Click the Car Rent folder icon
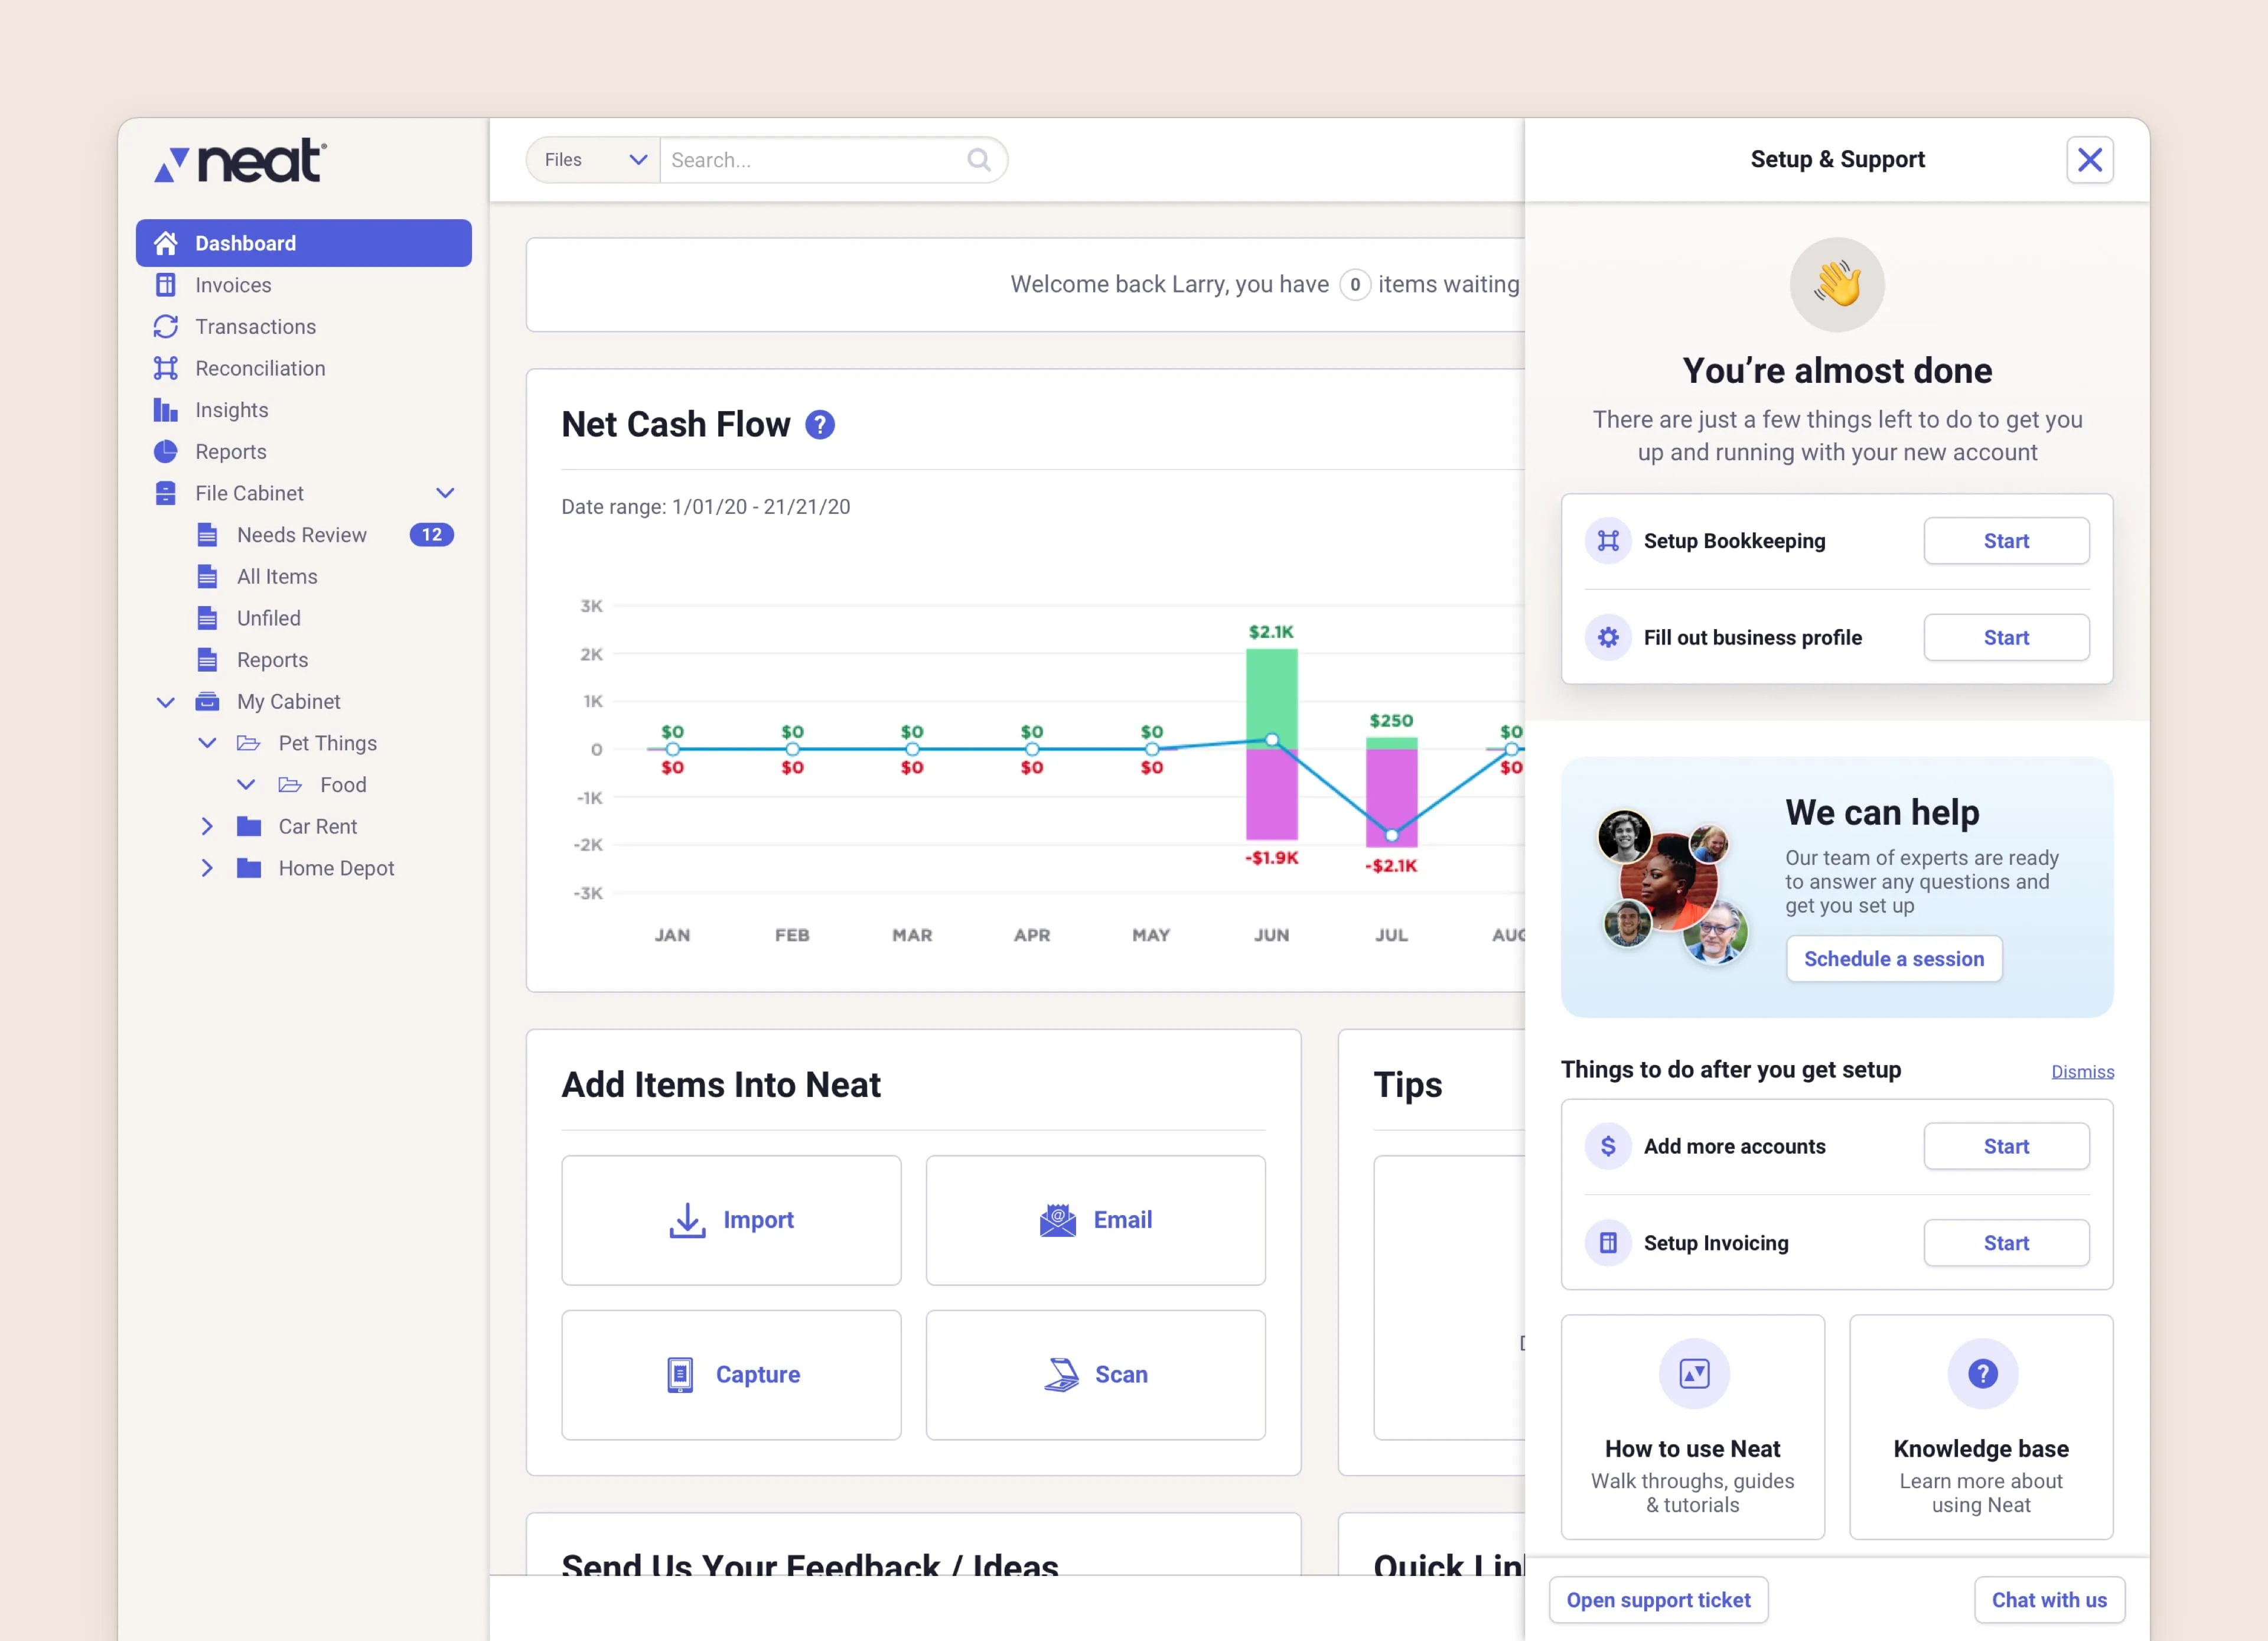The height and width of the screenshot is (1641, 2268). coord(249,826)
